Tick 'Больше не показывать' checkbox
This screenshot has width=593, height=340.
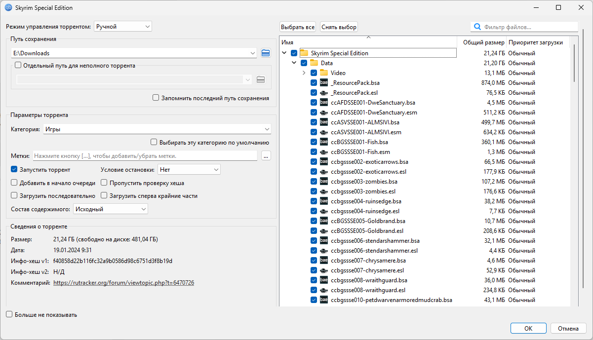(9, 314)
